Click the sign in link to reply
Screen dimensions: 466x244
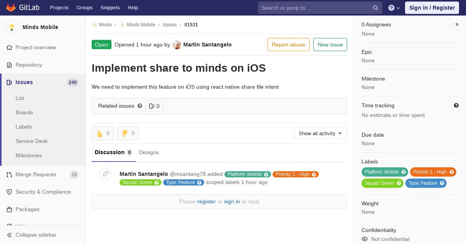[x=232, y=201]
